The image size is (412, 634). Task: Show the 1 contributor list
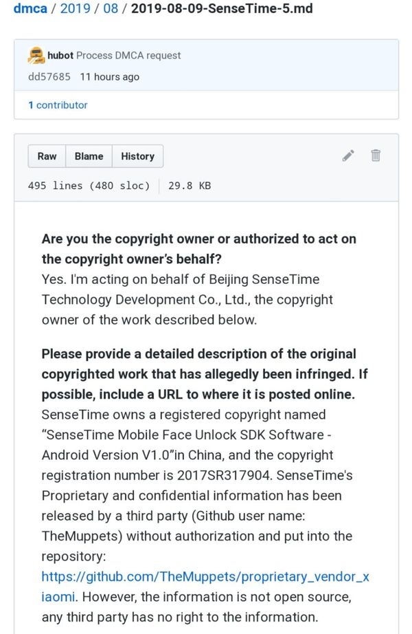58,105
